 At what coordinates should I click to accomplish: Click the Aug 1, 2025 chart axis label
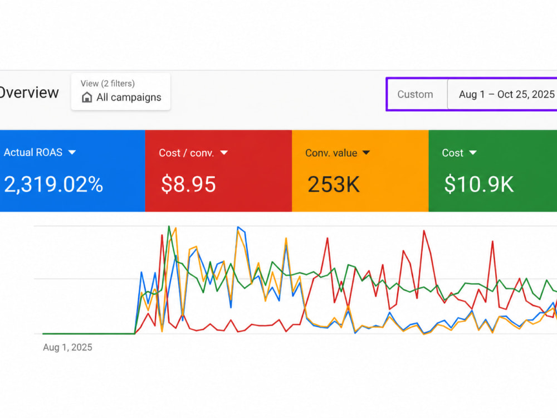coord(67,347)
